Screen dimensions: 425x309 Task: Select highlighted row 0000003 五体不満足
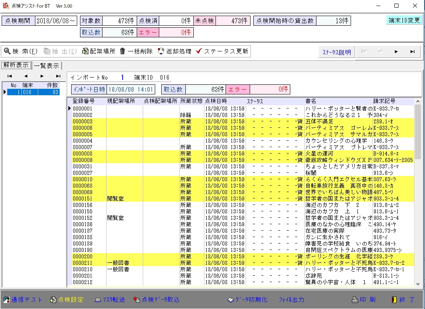click(x=243, y=122)
